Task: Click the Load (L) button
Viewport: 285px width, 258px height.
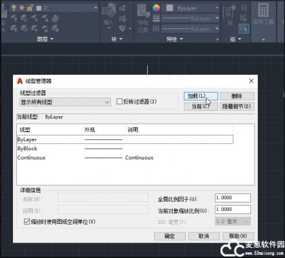Action: coord(201,96)
